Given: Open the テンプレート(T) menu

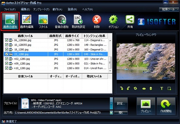Looking at the screenshot, I should click(41, 9).
